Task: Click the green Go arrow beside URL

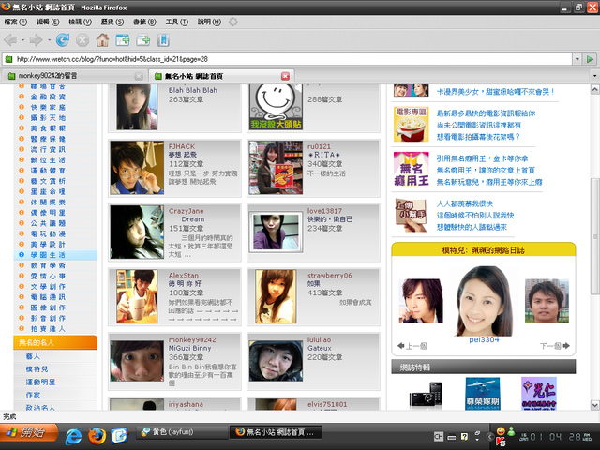Action: (x=590, y=59)
